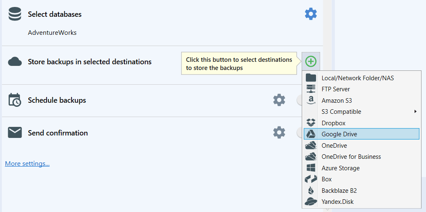Screen dimensions: 426x212
Task: Choose Yandex.Disk destination
Action: click(x=362, y=202)
